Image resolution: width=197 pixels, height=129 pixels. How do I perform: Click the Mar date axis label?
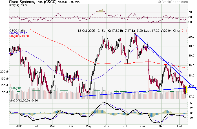click(x=52, y=126)
